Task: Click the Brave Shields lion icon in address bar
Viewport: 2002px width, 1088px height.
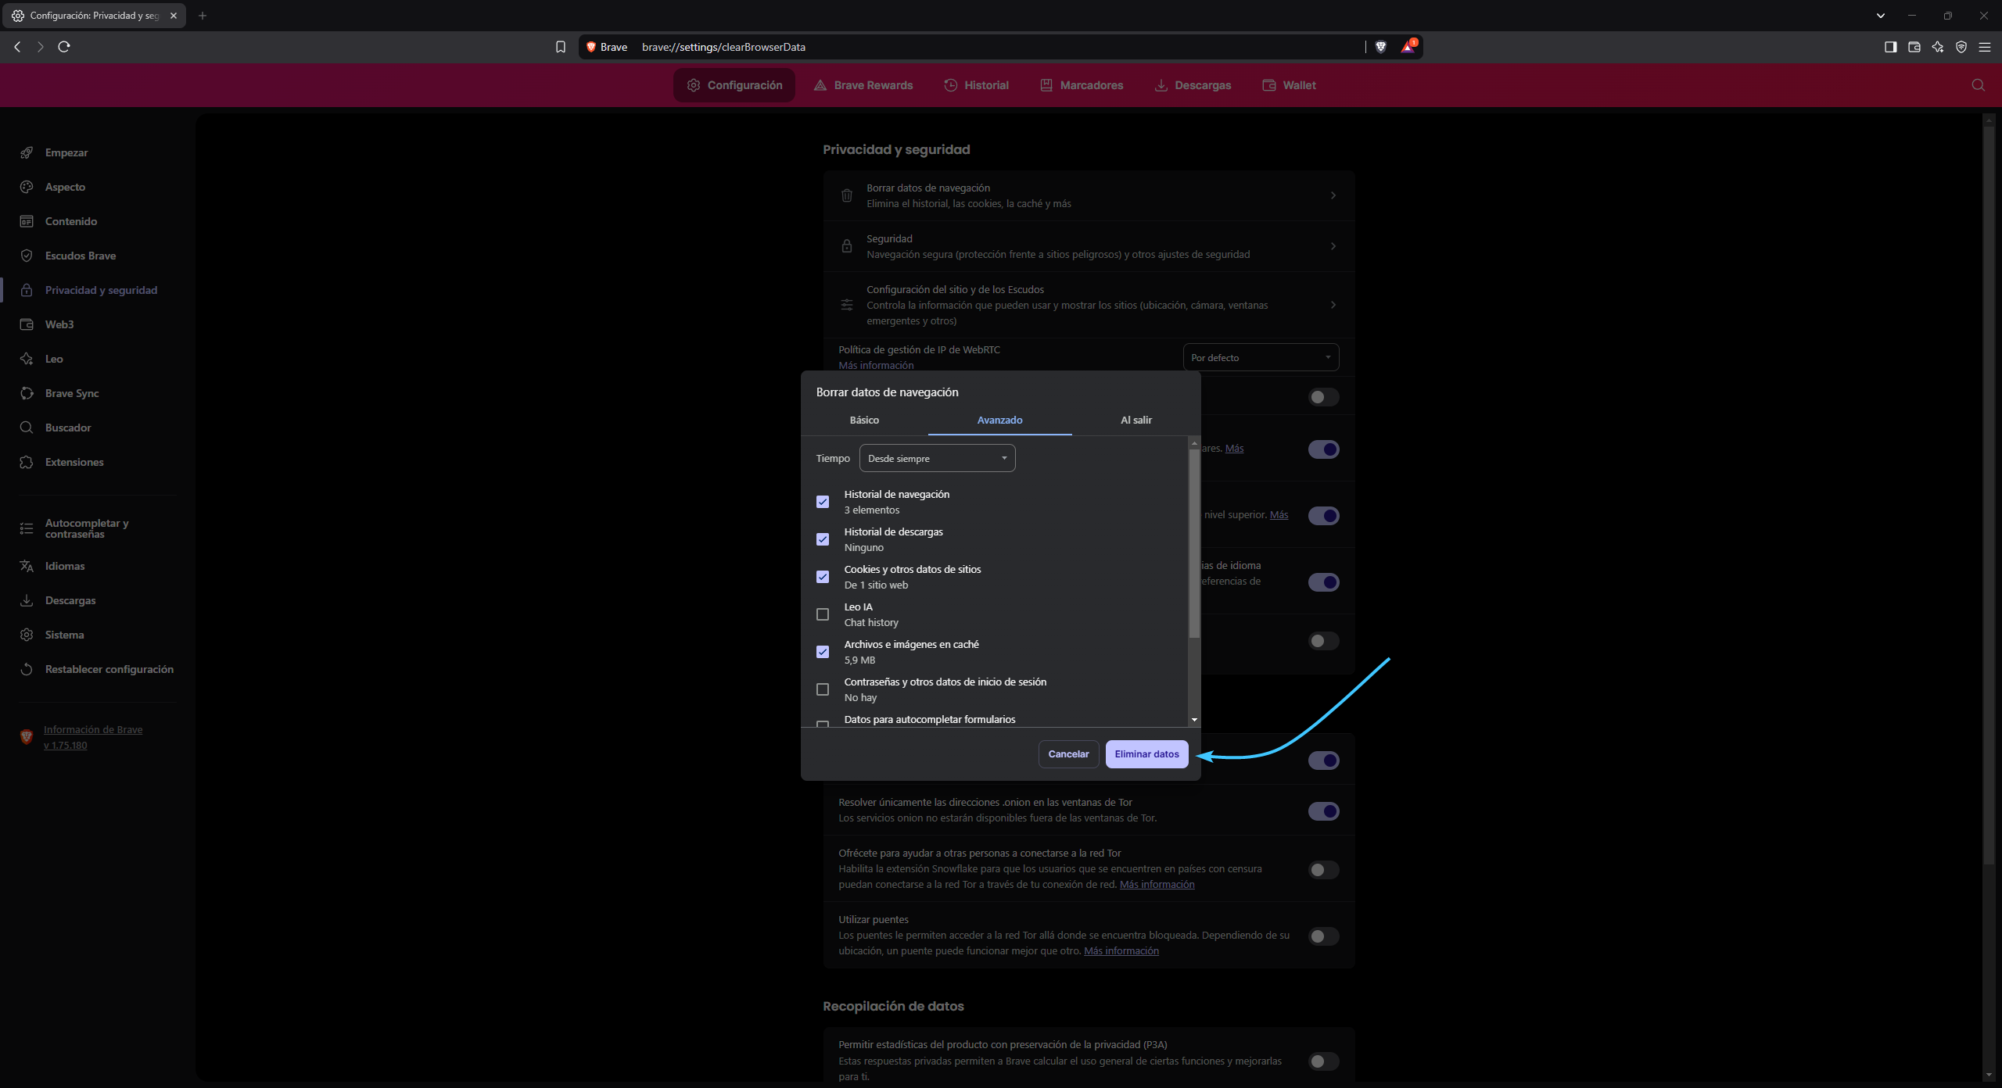Action: coord(1381,47)
